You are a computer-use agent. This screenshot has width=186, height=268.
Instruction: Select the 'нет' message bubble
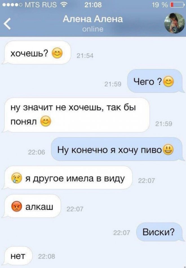[x=17, y=256]
